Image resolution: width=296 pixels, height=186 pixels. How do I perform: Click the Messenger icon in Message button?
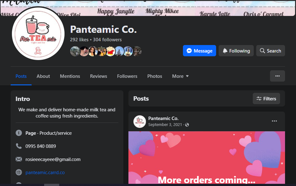(189, 51)
